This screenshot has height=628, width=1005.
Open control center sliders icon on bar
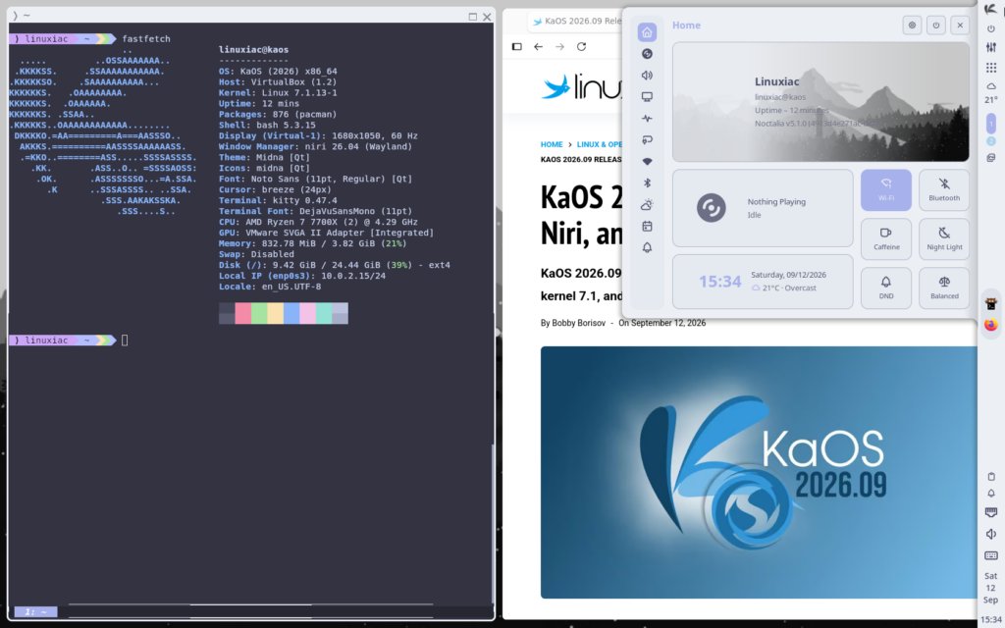pos(991,47)
